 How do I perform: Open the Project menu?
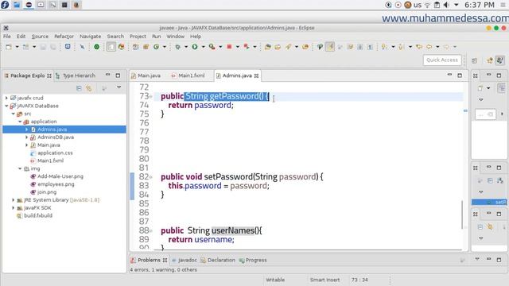click(x=138, y=37)
